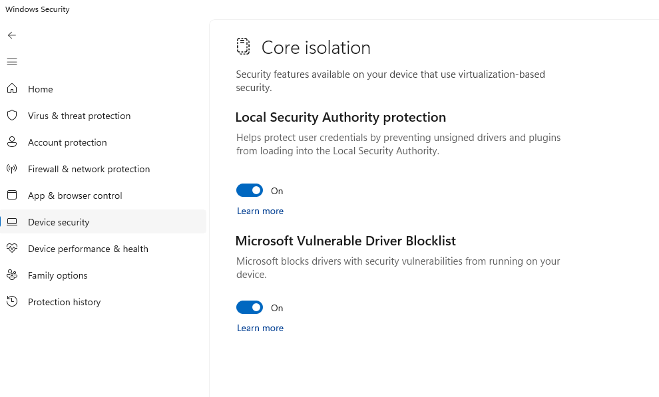Select Firewall & network protection menu item

89,169
